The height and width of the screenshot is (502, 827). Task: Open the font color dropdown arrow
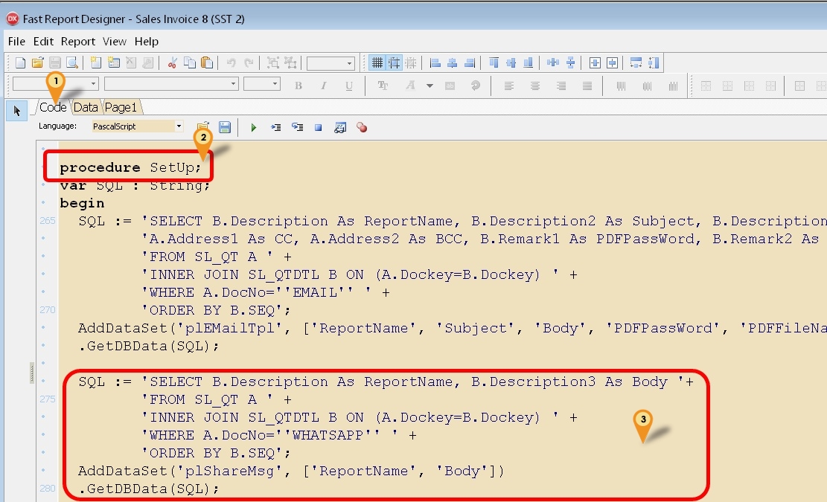pos(430,86)
